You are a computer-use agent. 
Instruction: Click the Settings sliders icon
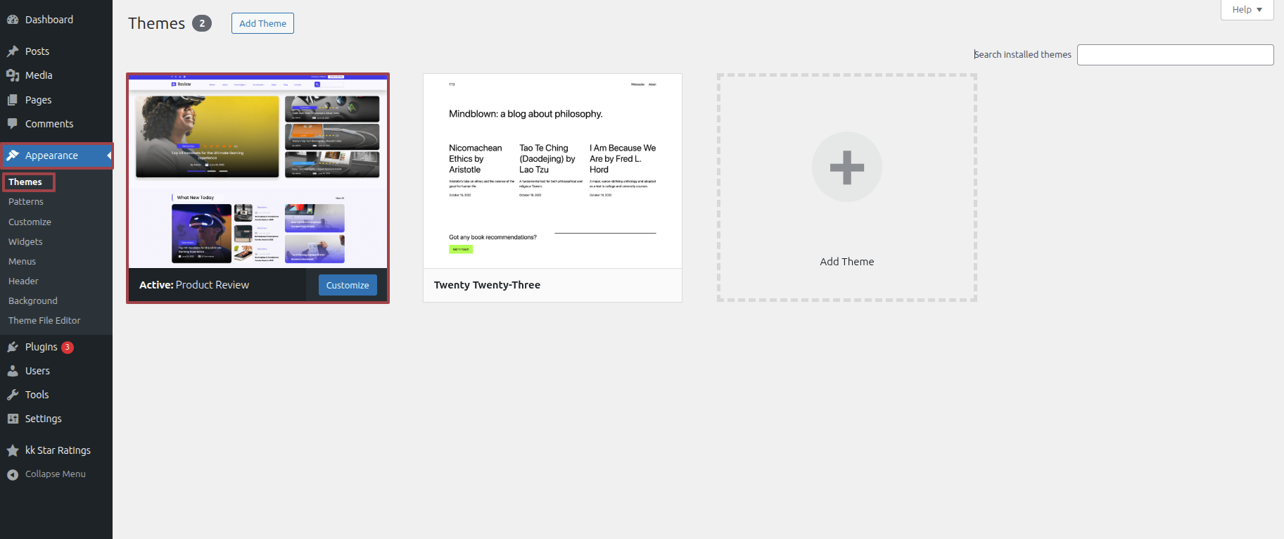(13, 419)
